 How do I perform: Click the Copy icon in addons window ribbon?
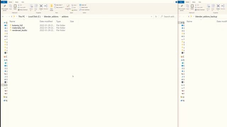tap(10, 7)
